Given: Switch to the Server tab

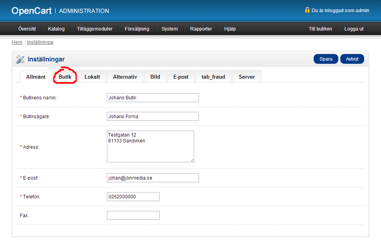Looking at the screenshot, I should point(247,77).
